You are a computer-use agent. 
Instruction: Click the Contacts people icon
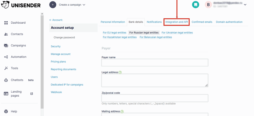pyautogui.click(x=6, y=34)
